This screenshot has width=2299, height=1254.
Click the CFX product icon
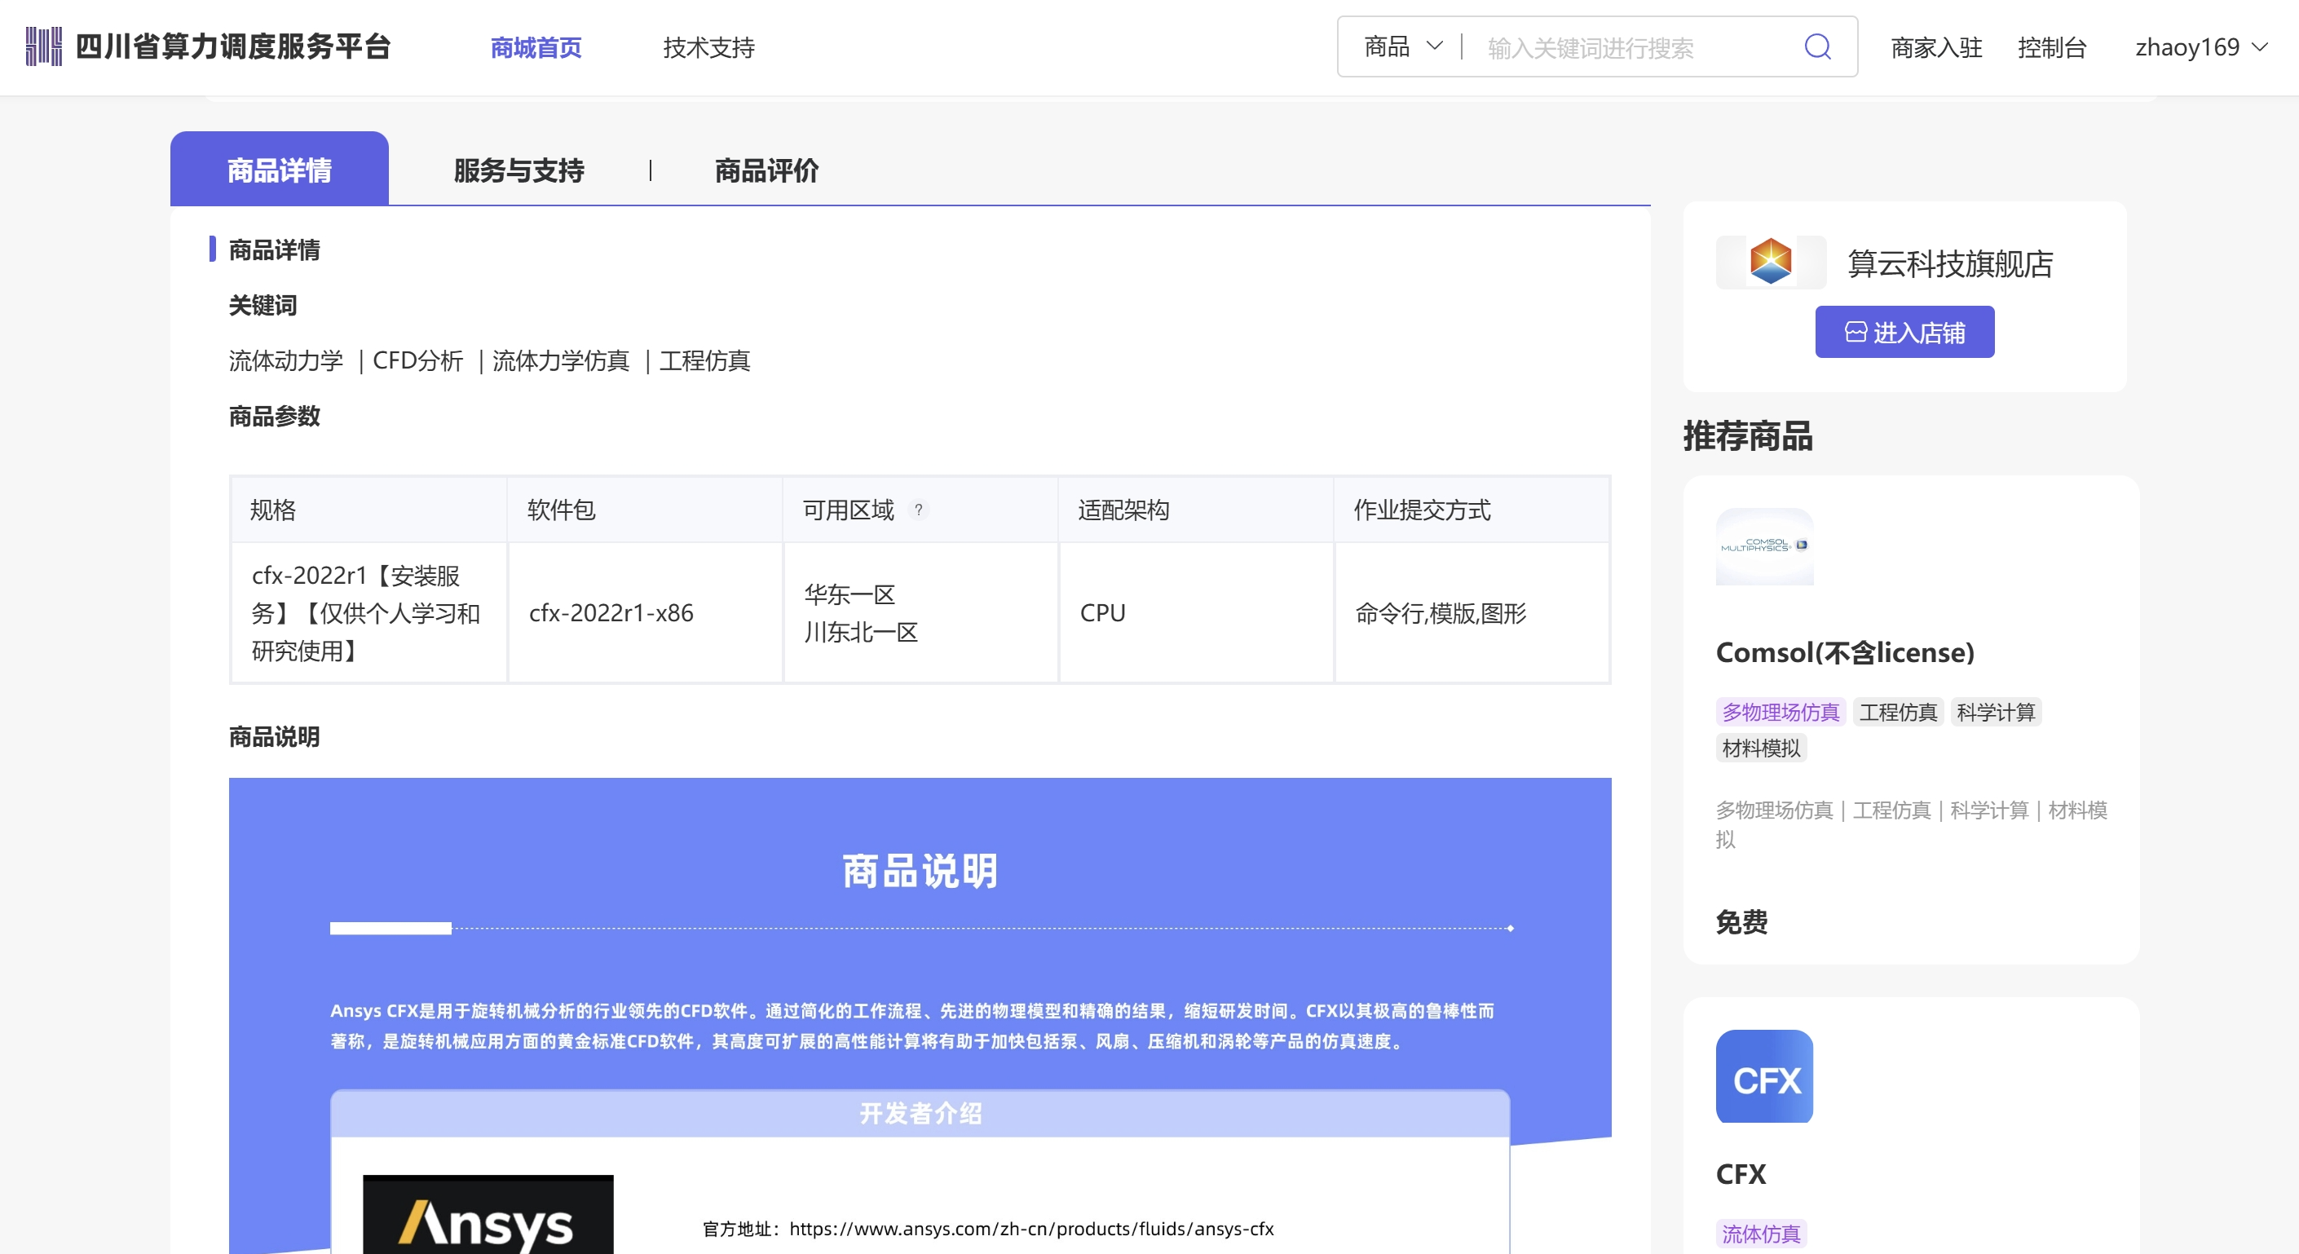1764,1076
